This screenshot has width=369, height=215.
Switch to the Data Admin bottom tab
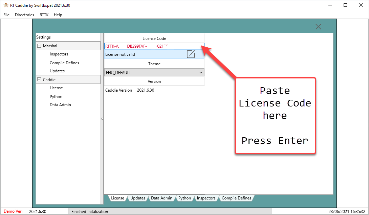point(161,198)
